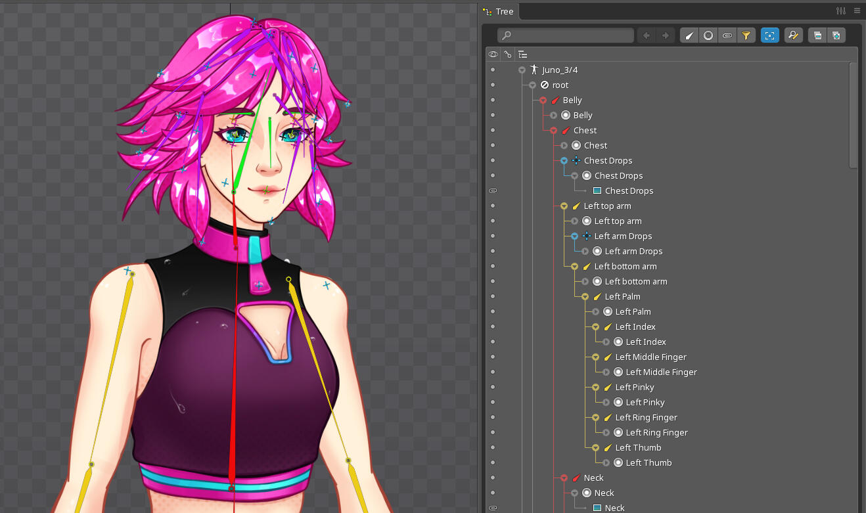Image resolution: width=866 pixels, height=513 pixels.
Task: Go back to previous tree selection
Action: click(647, 35)
